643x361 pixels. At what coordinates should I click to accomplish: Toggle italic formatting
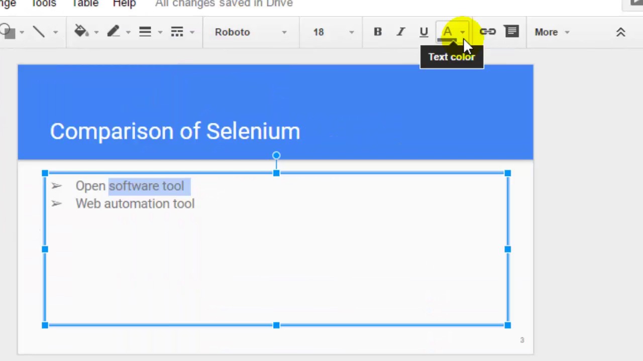point(400,32)
